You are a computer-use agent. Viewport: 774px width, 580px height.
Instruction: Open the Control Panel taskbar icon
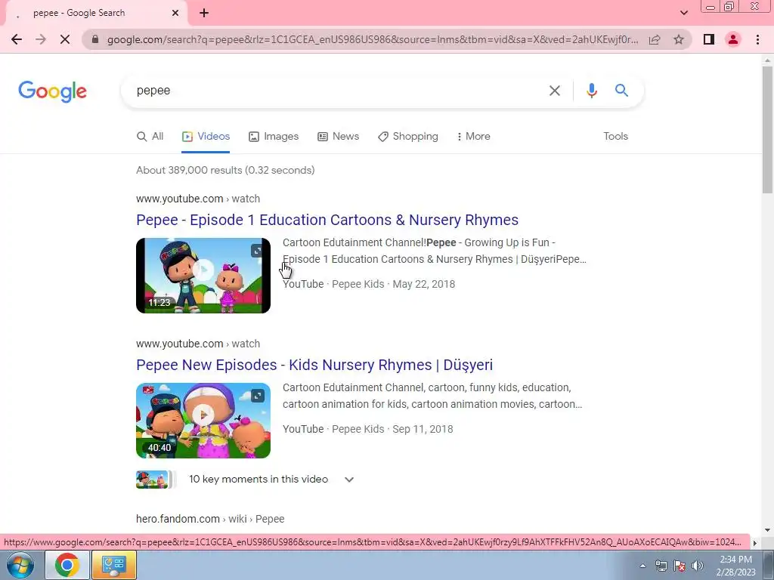[x=114, y=565]
